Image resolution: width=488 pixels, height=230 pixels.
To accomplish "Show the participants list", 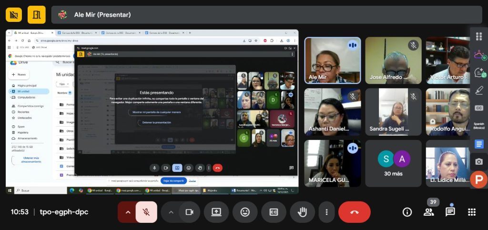I will click(428, 212).
